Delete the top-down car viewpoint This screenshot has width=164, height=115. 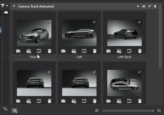click(140, 101)
